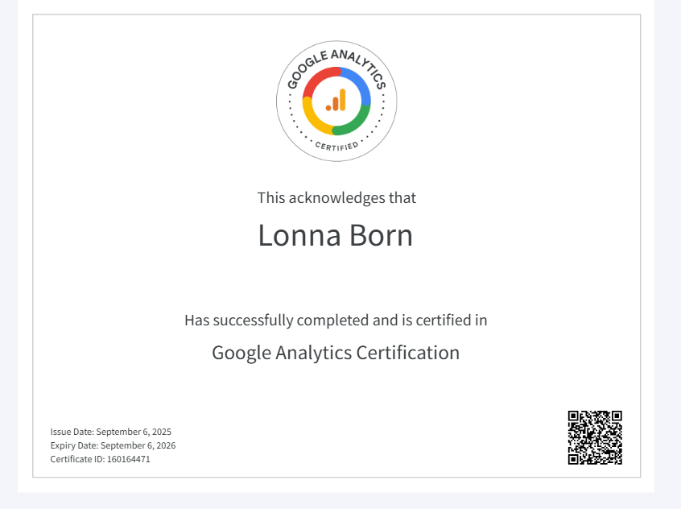
Task: Click the Expiry Date September 6, 2026
Action: click(x=113, y=445)
